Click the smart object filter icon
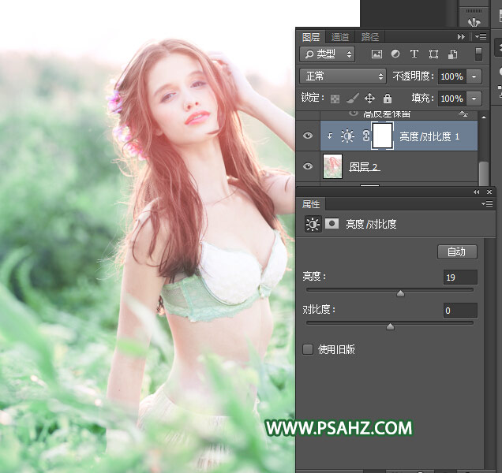 tap(452, 54)
